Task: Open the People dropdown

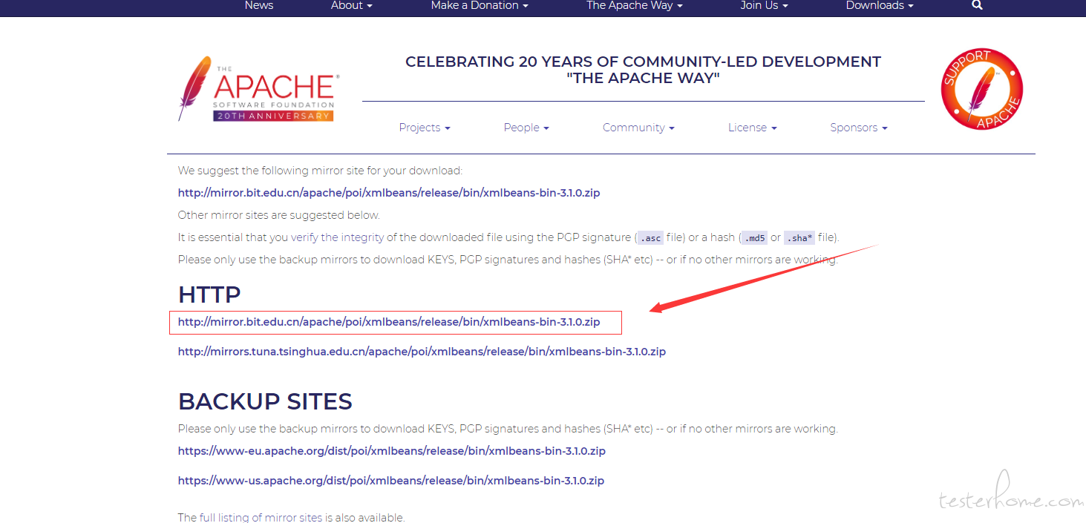Action: 526,128
